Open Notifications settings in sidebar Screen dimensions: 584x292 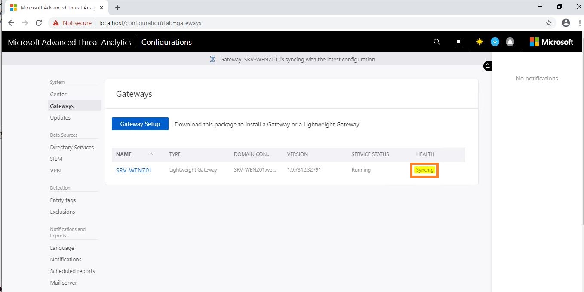pyautogui.click(x=65, y=259)
